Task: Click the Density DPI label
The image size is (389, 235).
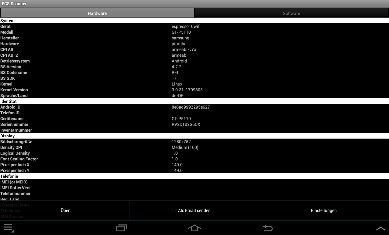Action: (x=11, y=147)
